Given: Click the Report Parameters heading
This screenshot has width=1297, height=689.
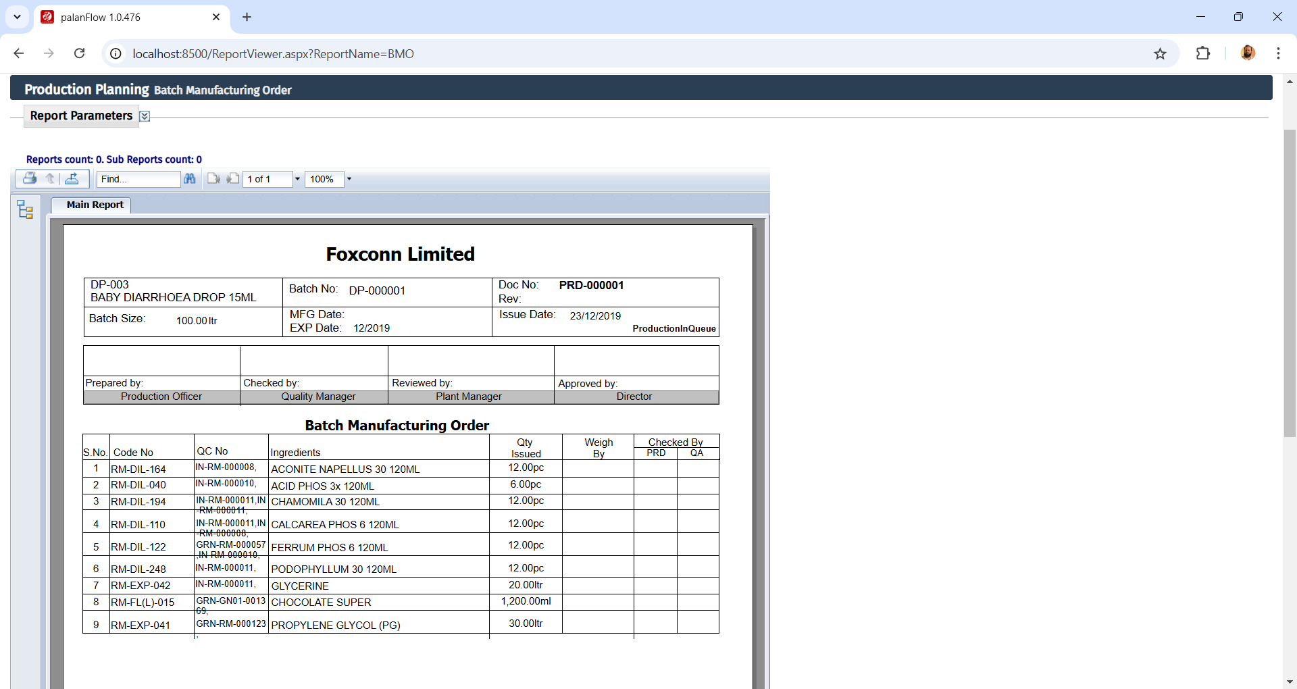Looking at the screenshot, I should pos(81,116).
